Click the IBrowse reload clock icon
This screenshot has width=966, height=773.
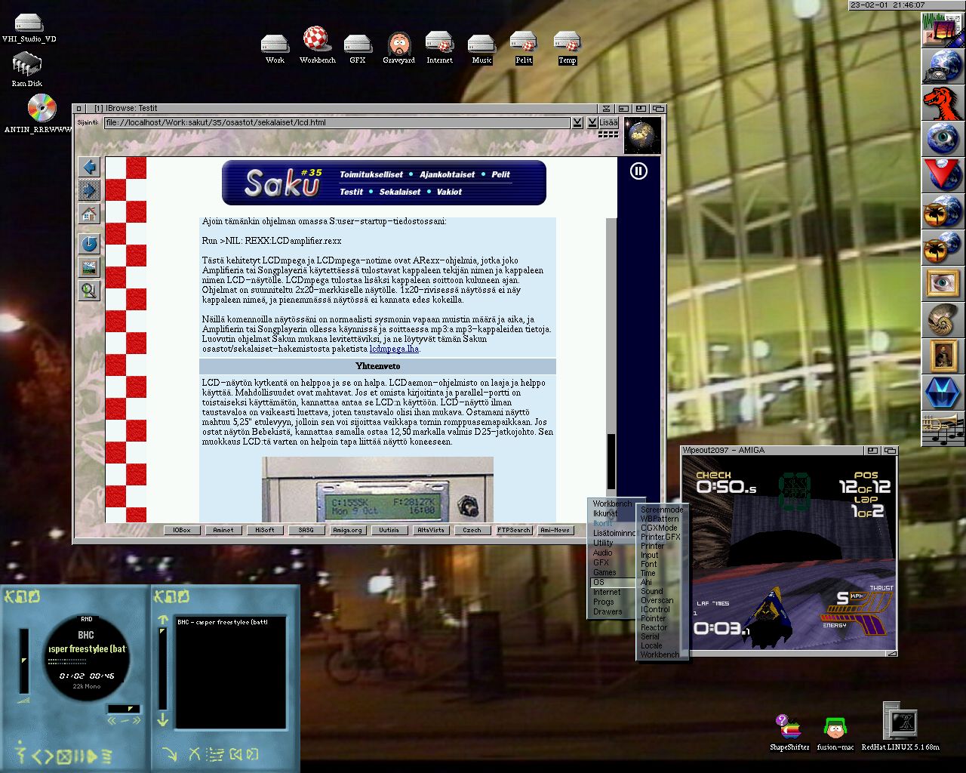pos(90,244)
